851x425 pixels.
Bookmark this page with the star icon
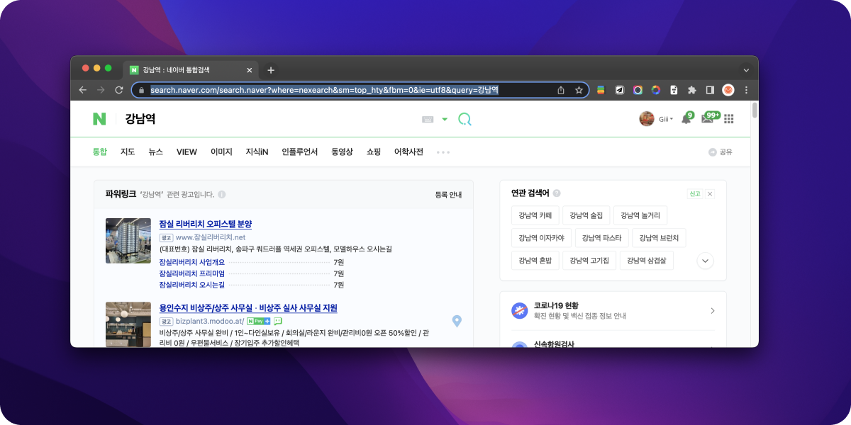(579, 90)
